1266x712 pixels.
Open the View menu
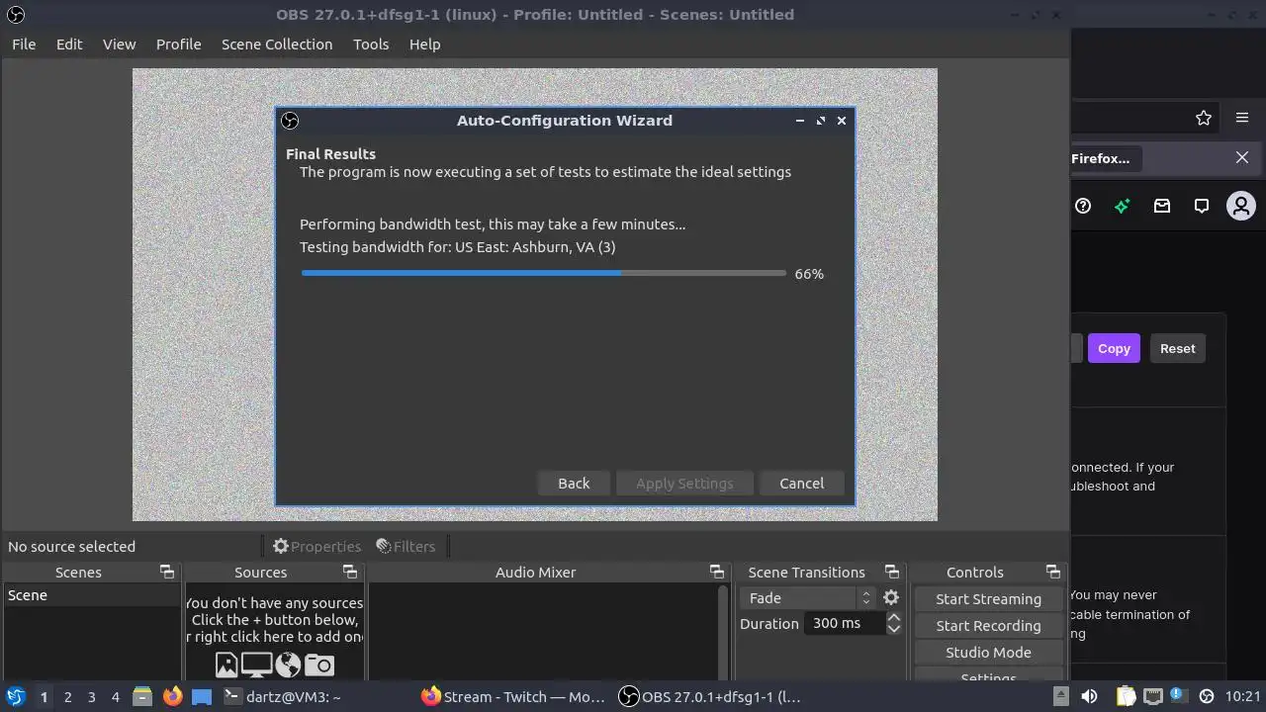119,44
